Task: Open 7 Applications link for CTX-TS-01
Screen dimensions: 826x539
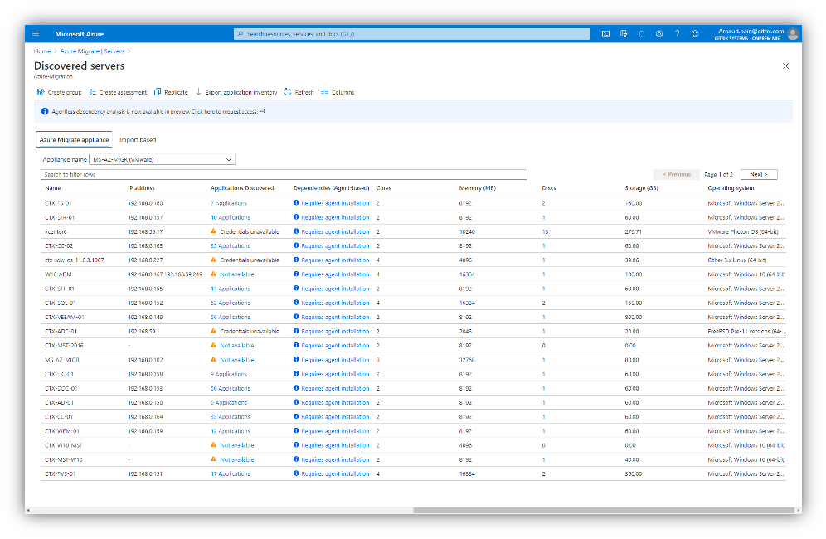Action: tap(229, 203)
